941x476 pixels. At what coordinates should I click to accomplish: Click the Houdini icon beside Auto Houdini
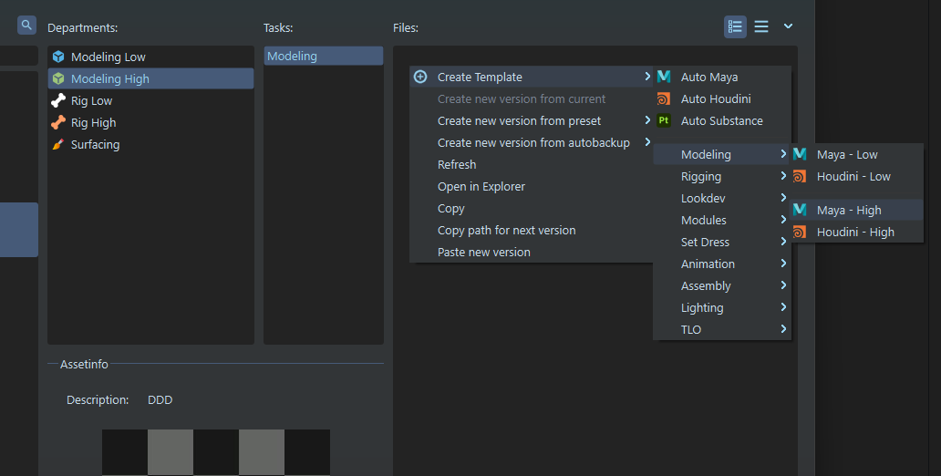tap(664, 99)
